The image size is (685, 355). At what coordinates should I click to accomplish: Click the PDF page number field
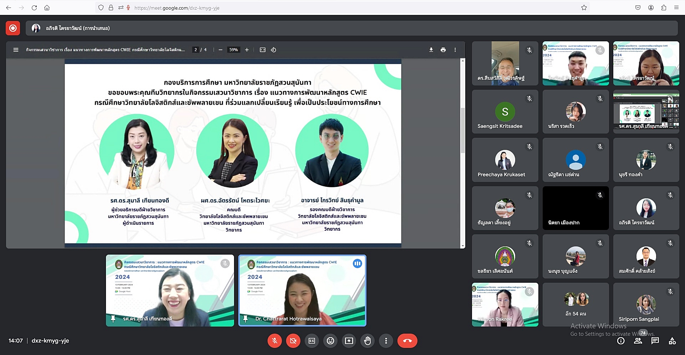pos(196,50)
